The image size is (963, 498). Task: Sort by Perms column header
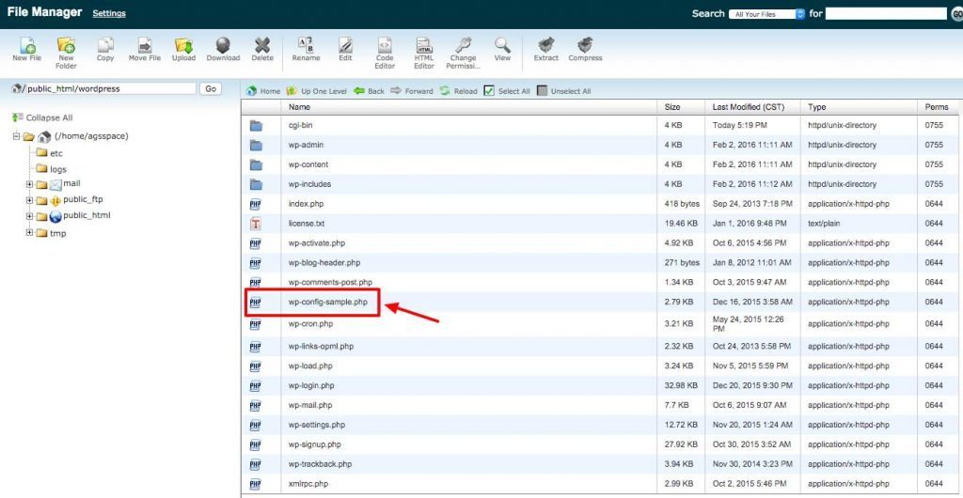(x=937, y=107)
